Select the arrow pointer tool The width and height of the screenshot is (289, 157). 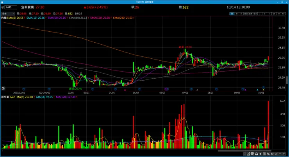260,154
